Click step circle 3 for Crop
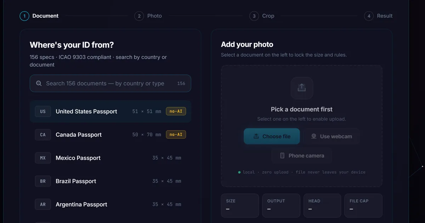 254,16
